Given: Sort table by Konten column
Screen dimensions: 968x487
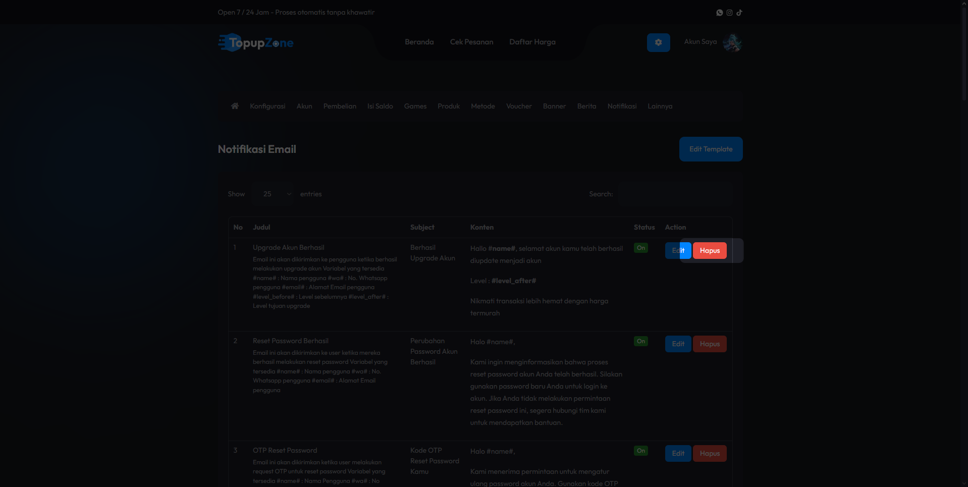Looking at the screenshot, I should pyautogui.click(x=482, y=227).
